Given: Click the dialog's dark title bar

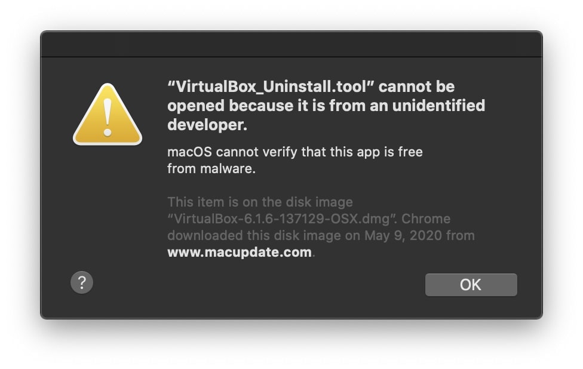Looking at the screenshot, I should [x=291, y=43].
